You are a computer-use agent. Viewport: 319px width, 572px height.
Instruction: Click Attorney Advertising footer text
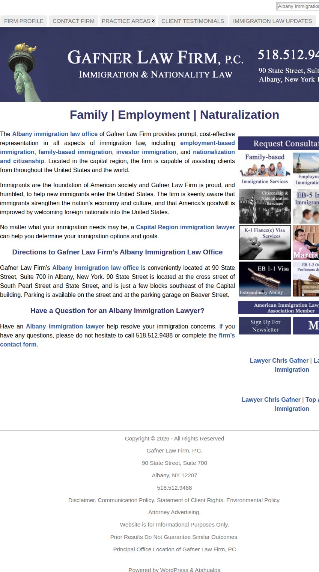(x=175, y=512)
